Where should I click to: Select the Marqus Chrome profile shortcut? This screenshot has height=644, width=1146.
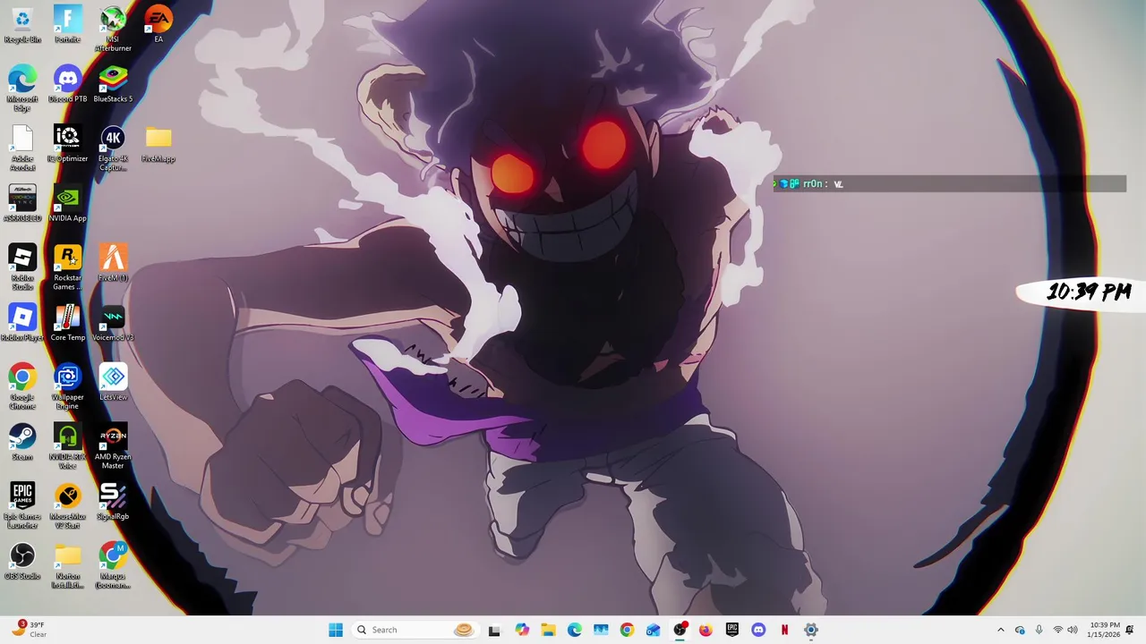click(113, 565)
